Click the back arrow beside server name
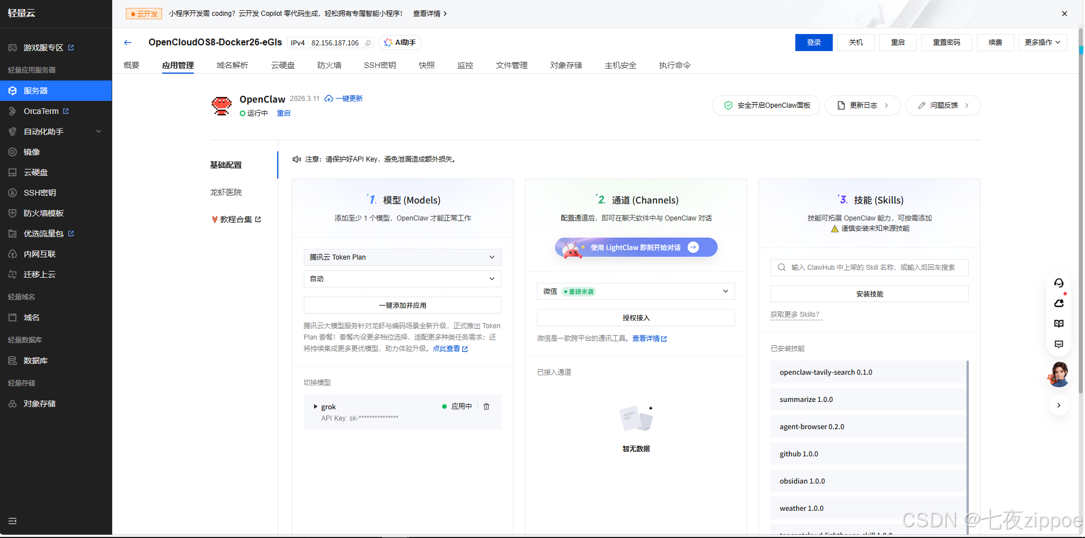The height and width of the screenshot is (538, 1085). click(128, 43)
